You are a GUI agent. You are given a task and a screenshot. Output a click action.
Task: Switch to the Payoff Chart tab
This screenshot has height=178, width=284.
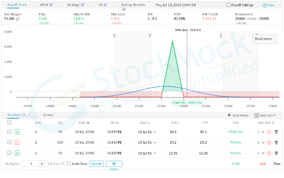(x=17, y=5)
